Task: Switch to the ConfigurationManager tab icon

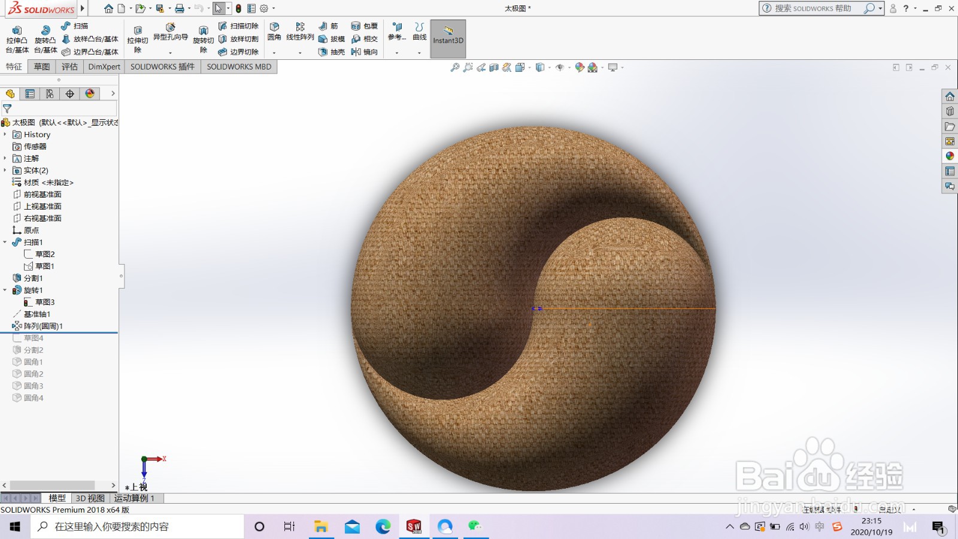Action: (50, 94)
